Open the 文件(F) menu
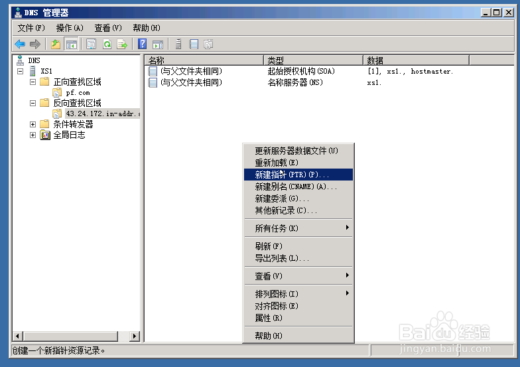The width and height of the screenshot is (520, 367). click(x=31, y=28)
